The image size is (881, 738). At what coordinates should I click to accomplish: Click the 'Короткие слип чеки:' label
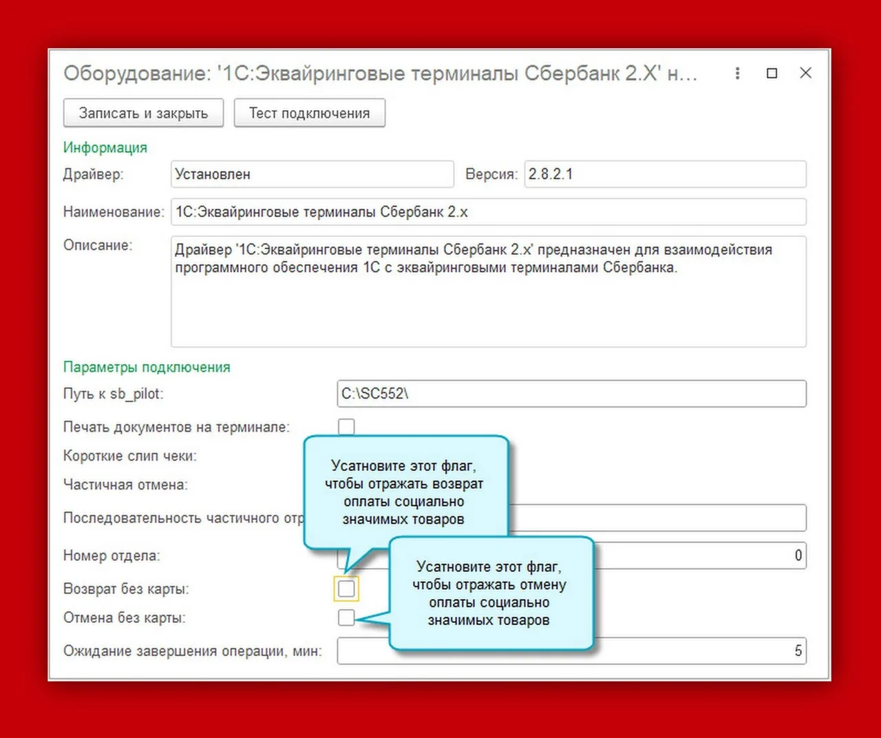point(130,456)
